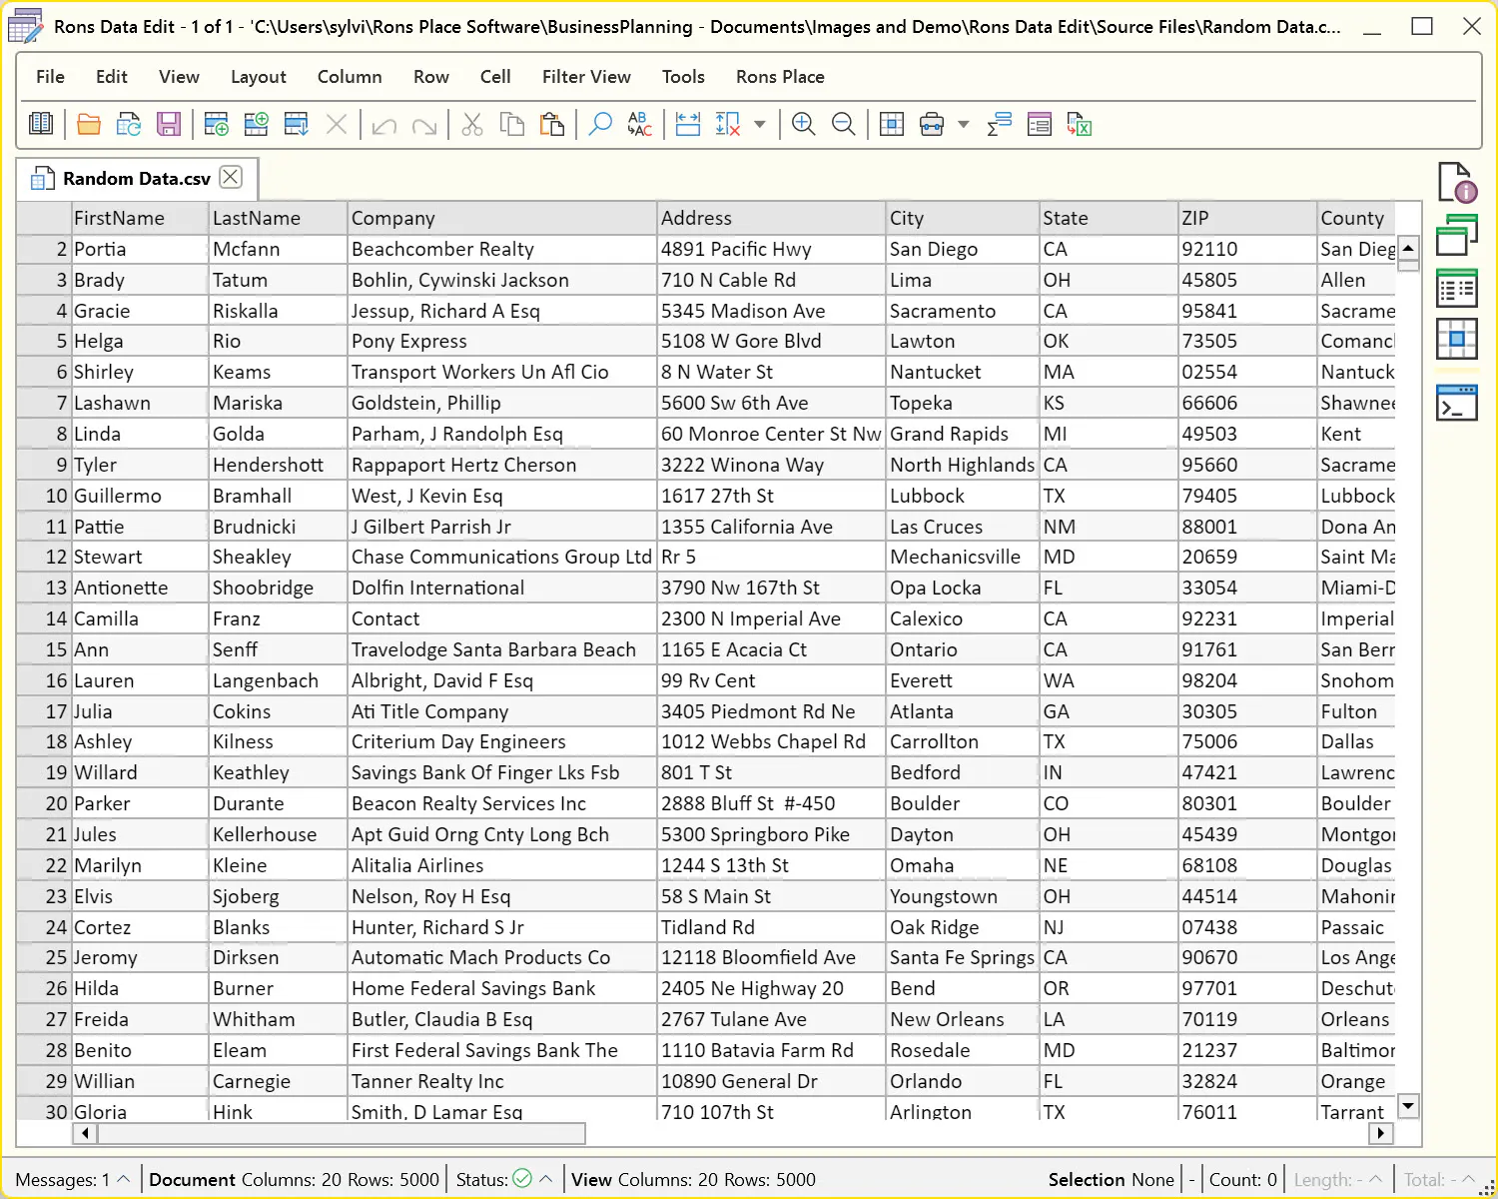
Task: Click the insert row below icon
Action: (297, 124)
